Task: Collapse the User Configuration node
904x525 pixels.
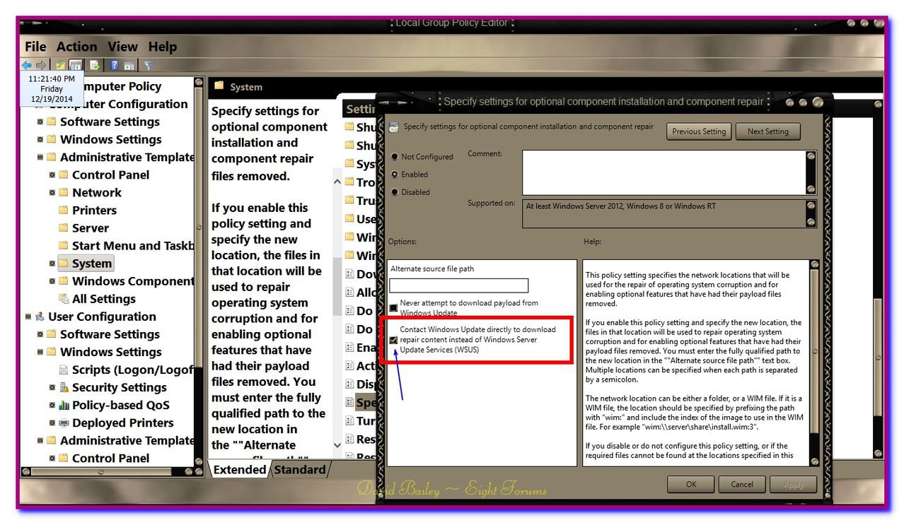Action: point(28,317)
